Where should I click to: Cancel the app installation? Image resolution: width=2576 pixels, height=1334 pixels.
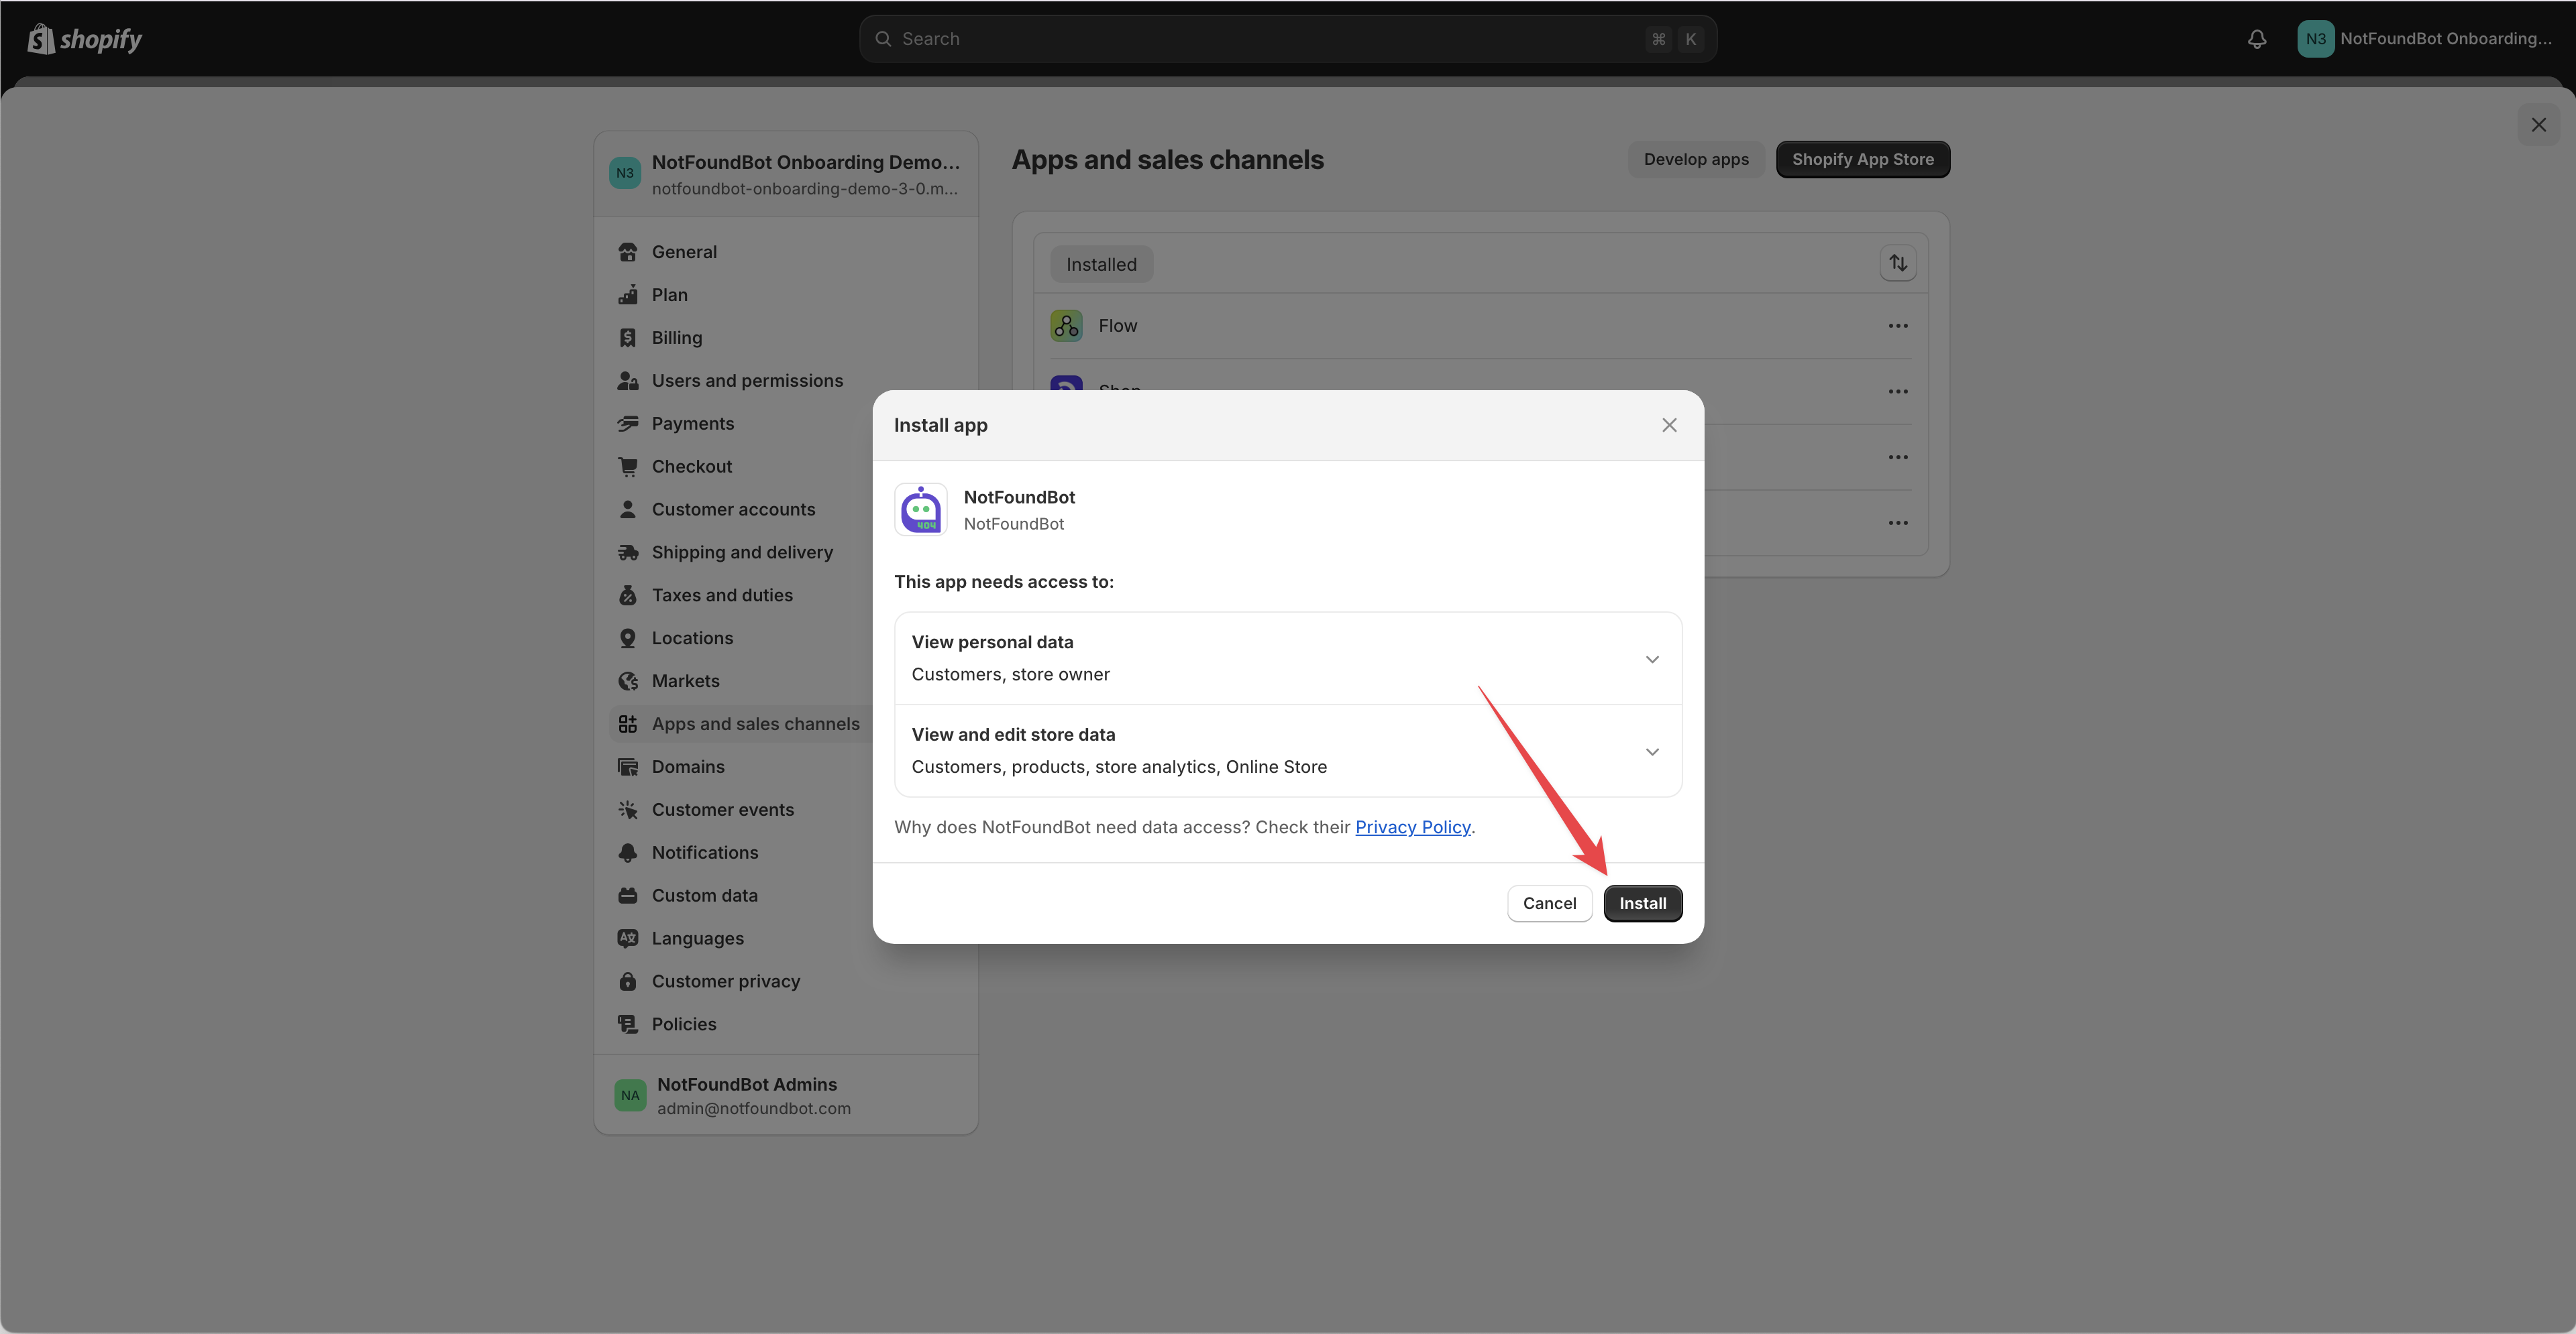click(1549, 904)
